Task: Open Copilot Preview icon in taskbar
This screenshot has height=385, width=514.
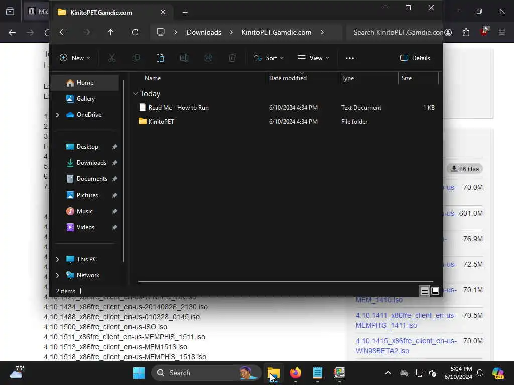Action: (498, 373)
